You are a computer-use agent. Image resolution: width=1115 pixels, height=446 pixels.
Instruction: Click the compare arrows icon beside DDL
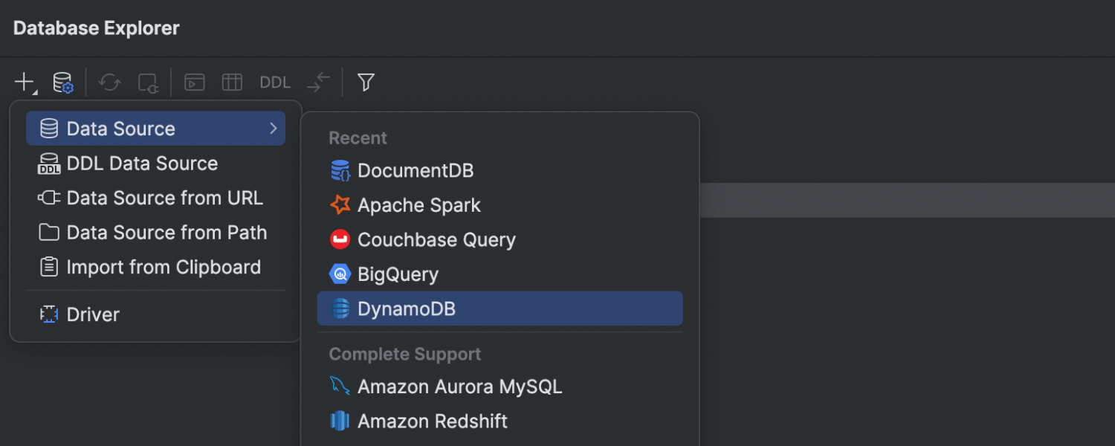(x=317, y=82)
